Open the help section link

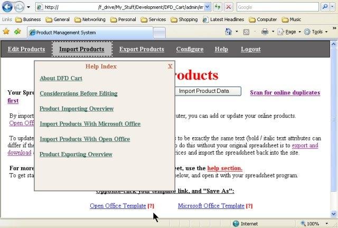click(x=224, y=168)
